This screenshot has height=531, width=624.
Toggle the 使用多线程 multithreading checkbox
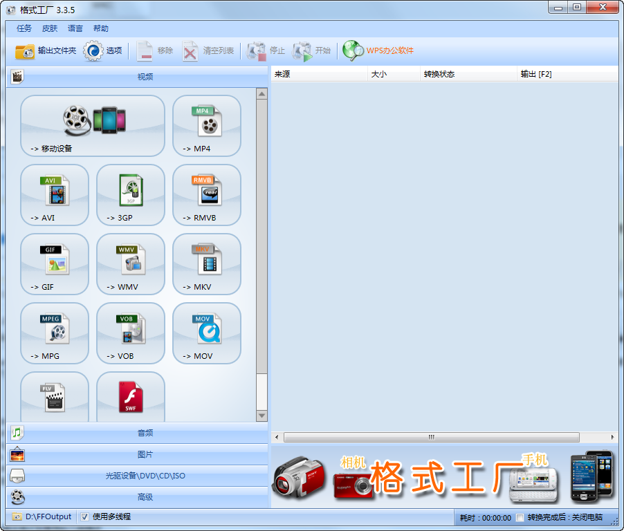click(84, 516)
